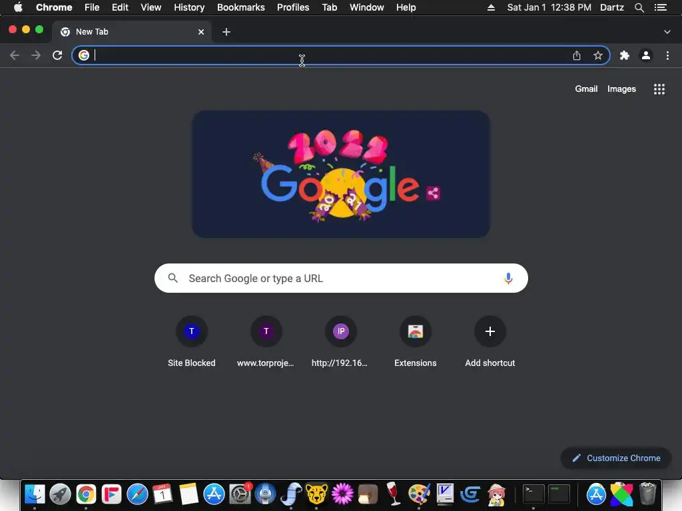The width and height of the screenshot is (682, 511).
Task: Open Chrome's three-dot menu
Action: (667, 55)
